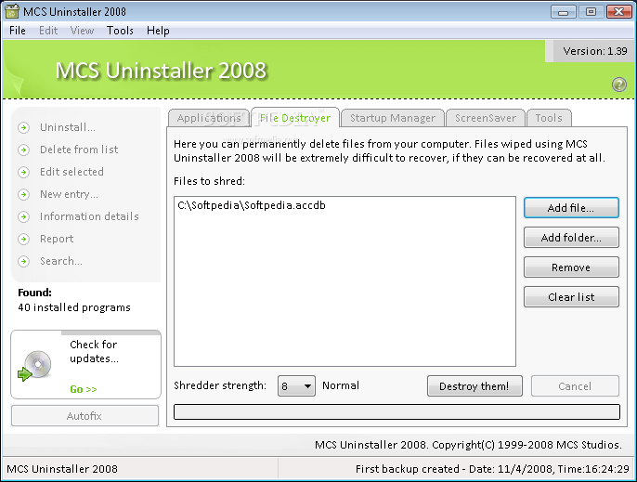Screen dimensions: 637x482
Task: Click the arrow icon beside Information details
Action: [x=23, y=216]
